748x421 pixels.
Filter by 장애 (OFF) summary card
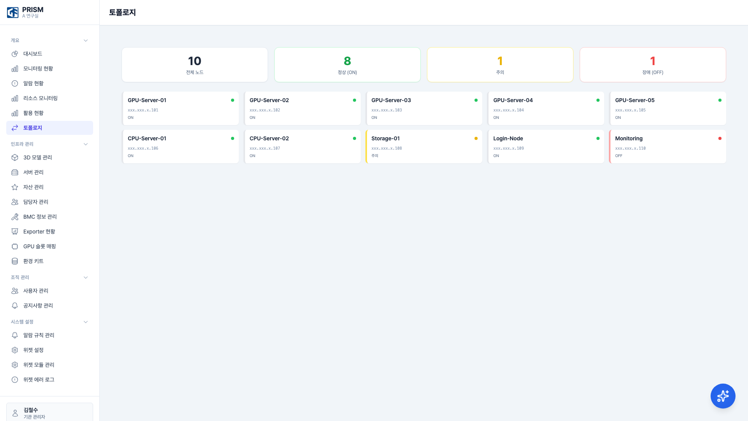[653, 65]
